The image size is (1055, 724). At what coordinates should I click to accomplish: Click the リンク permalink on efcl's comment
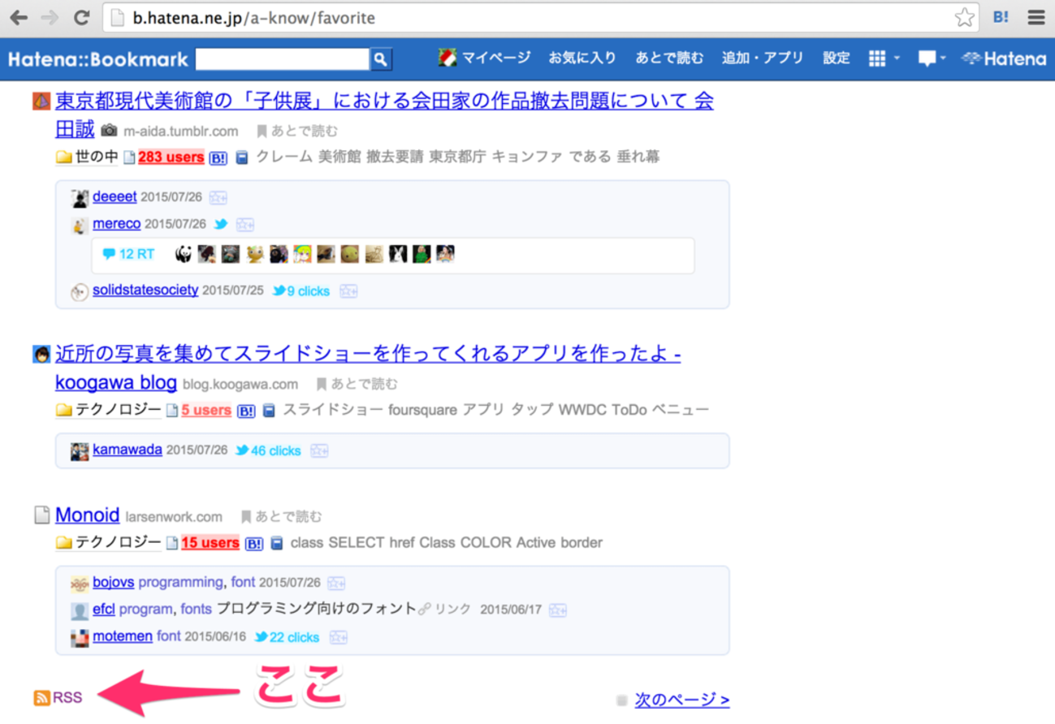444,610
